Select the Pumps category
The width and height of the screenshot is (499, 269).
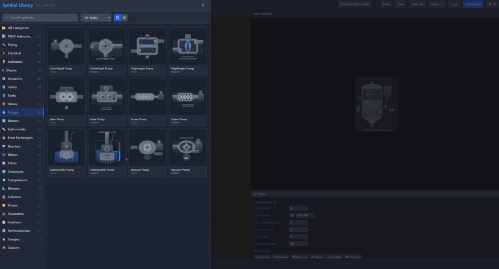coord(22,112)
